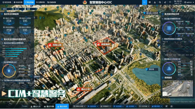
Task: Click the warning triangle alert icon
Action: tap(155, 2)
